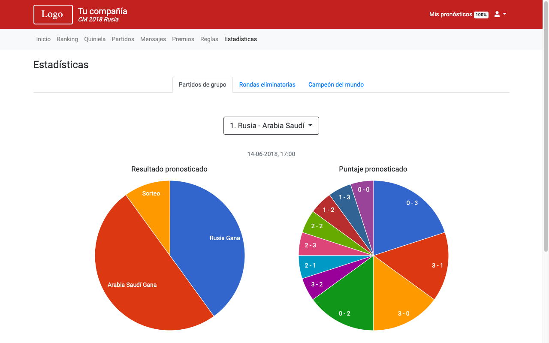The image size is (549, 343).
Task: Click the Tu compañía brand title
Action: click(103, 11)
